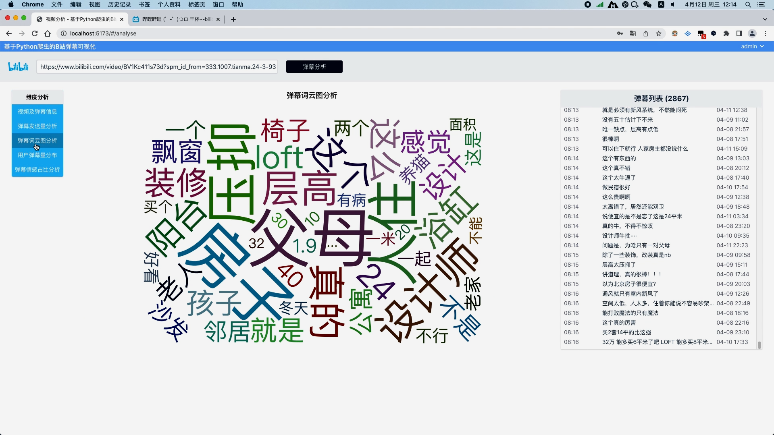Open the Chrome three-dot menu

pos(765,33)
